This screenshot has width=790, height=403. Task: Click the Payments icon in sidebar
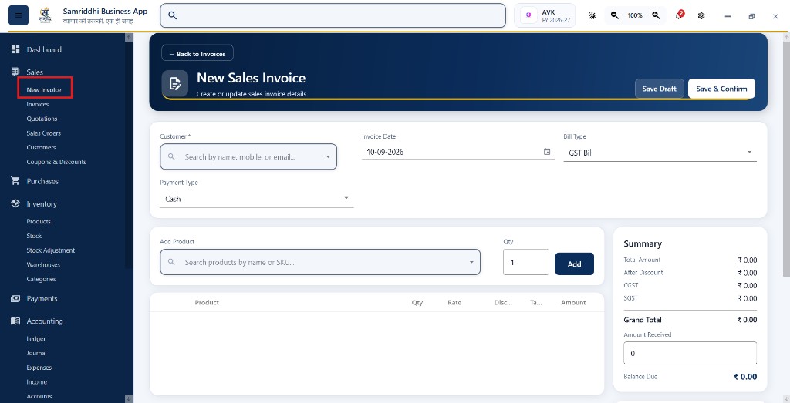point(15,298)
